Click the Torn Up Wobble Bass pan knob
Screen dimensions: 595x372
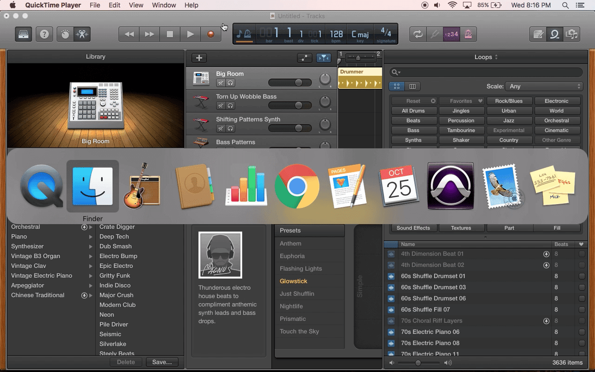(325, 102)
